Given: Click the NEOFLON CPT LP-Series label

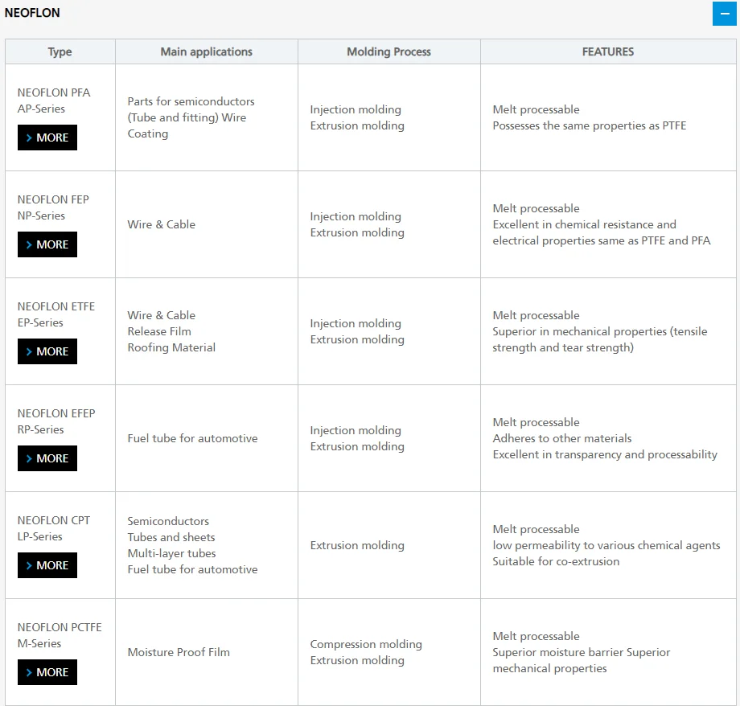Looking at the screenshot, I should pyautogui.click(x=53, y=528).
